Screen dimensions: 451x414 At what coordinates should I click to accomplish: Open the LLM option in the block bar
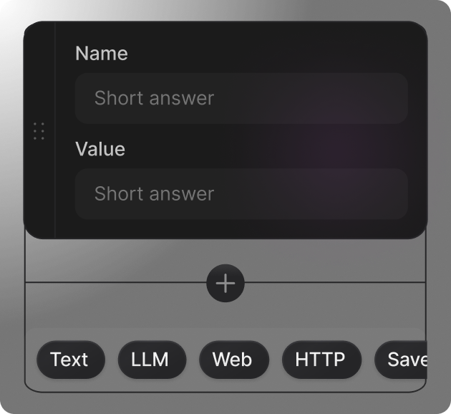click(x=151, y=360)
